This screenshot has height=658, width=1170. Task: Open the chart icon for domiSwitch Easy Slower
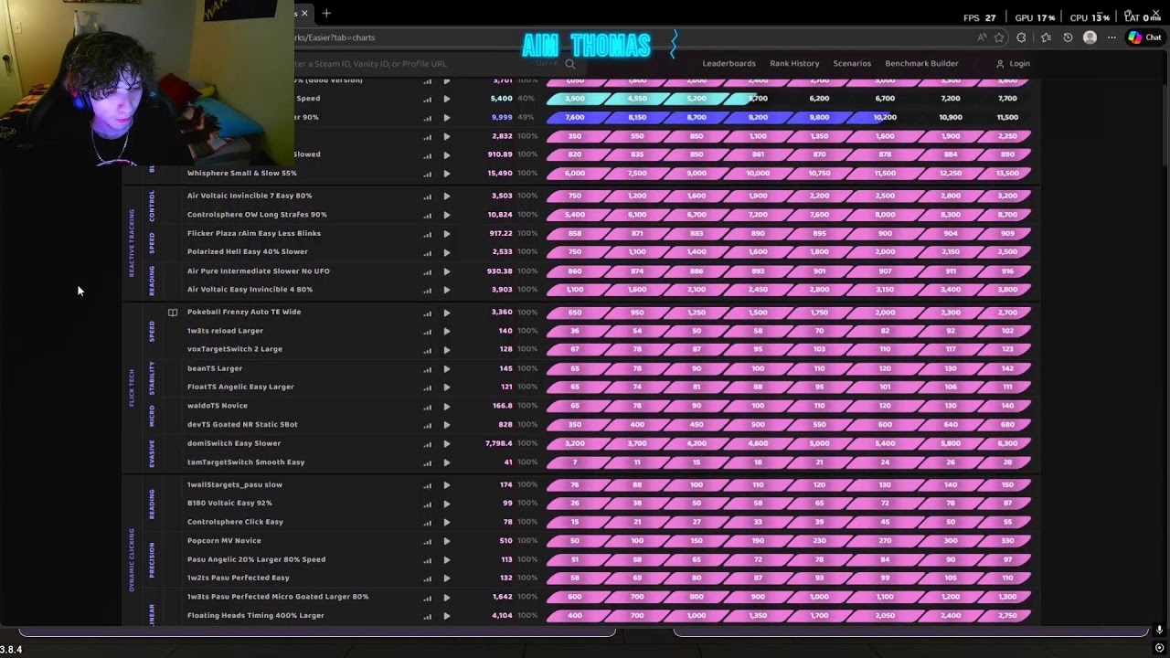tap(428, 444)
